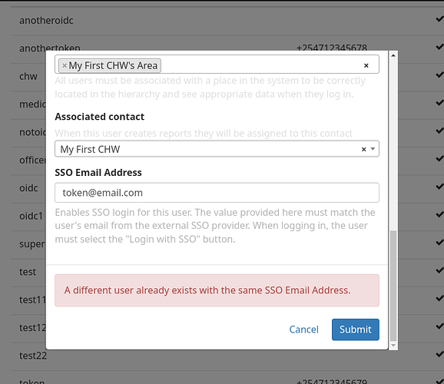
Task: Open the token user row
Action: coord(227,378)
